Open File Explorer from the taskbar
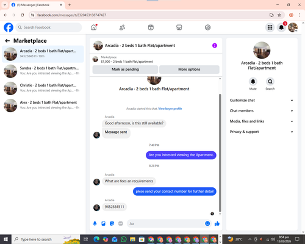This screenshot has height=244, width=305. pyautogui.click(x=132, y=239)
